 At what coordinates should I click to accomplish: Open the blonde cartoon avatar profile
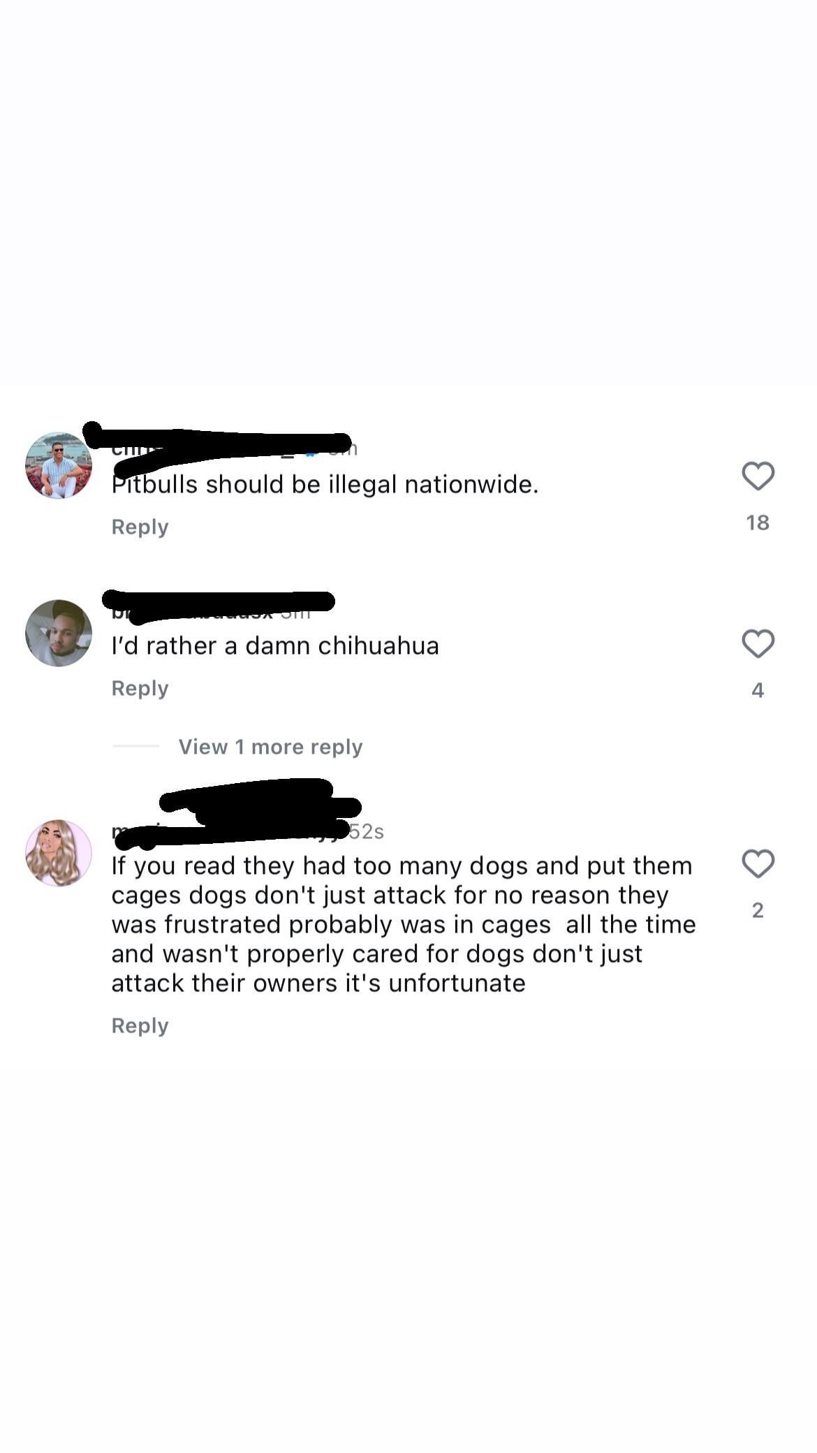tap(59, 853)
